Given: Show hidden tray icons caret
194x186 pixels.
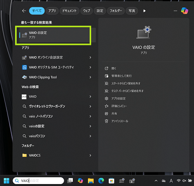Looking at the screenshot, I should pyautogui.click(x=156, y=181).
